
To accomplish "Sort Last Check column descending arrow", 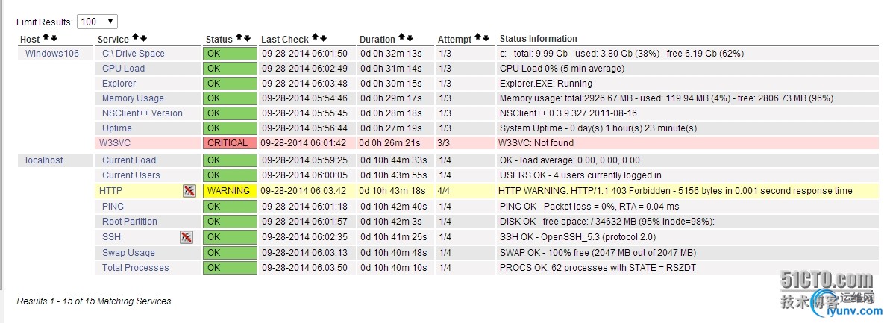I will [x=324, y=38].
